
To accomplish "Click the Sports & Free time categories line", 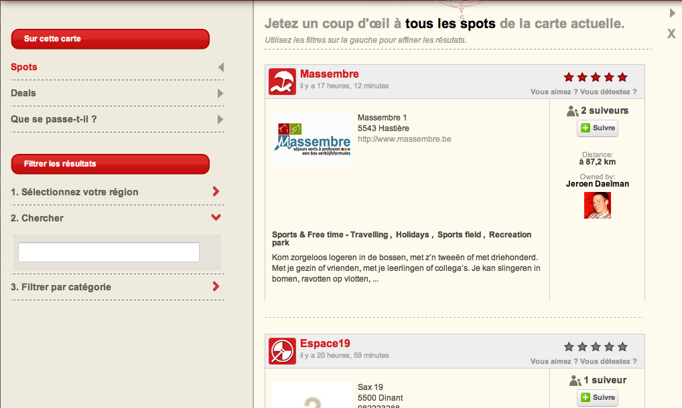I will (x=401, y=238).
